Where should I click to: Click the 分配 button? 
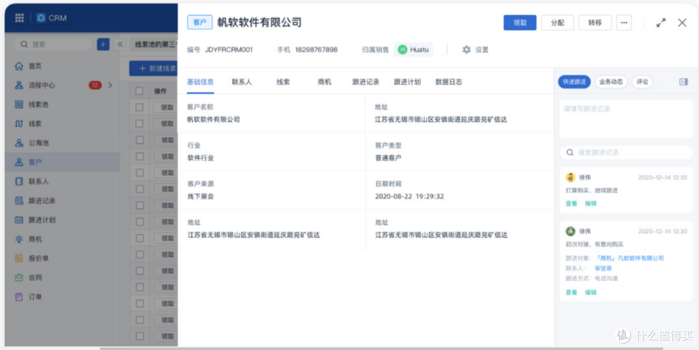(557, 23)
